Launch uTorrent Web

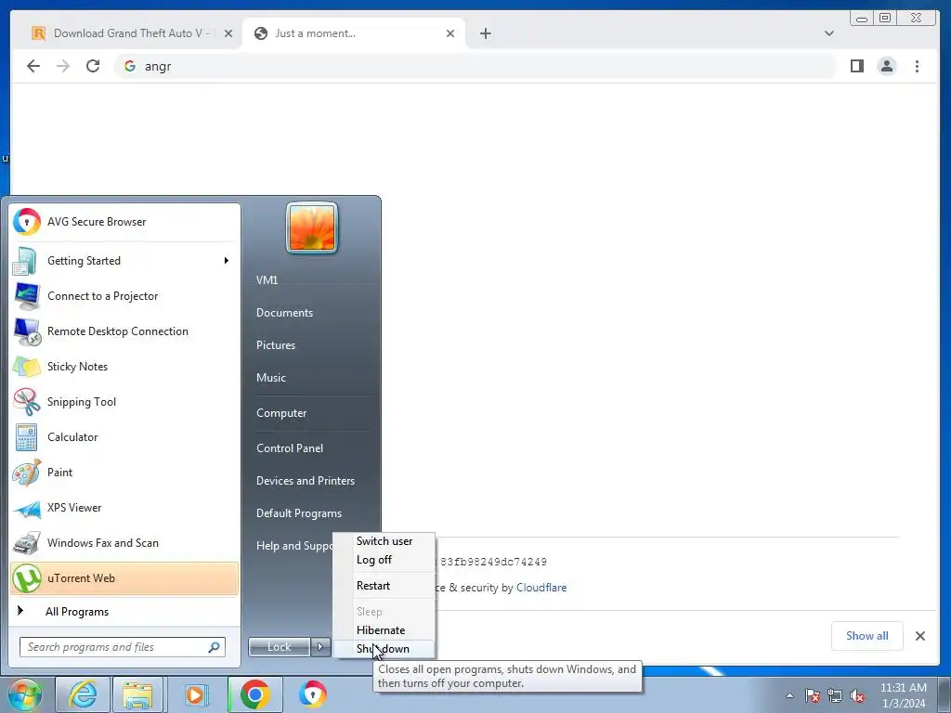click(124, 578)
